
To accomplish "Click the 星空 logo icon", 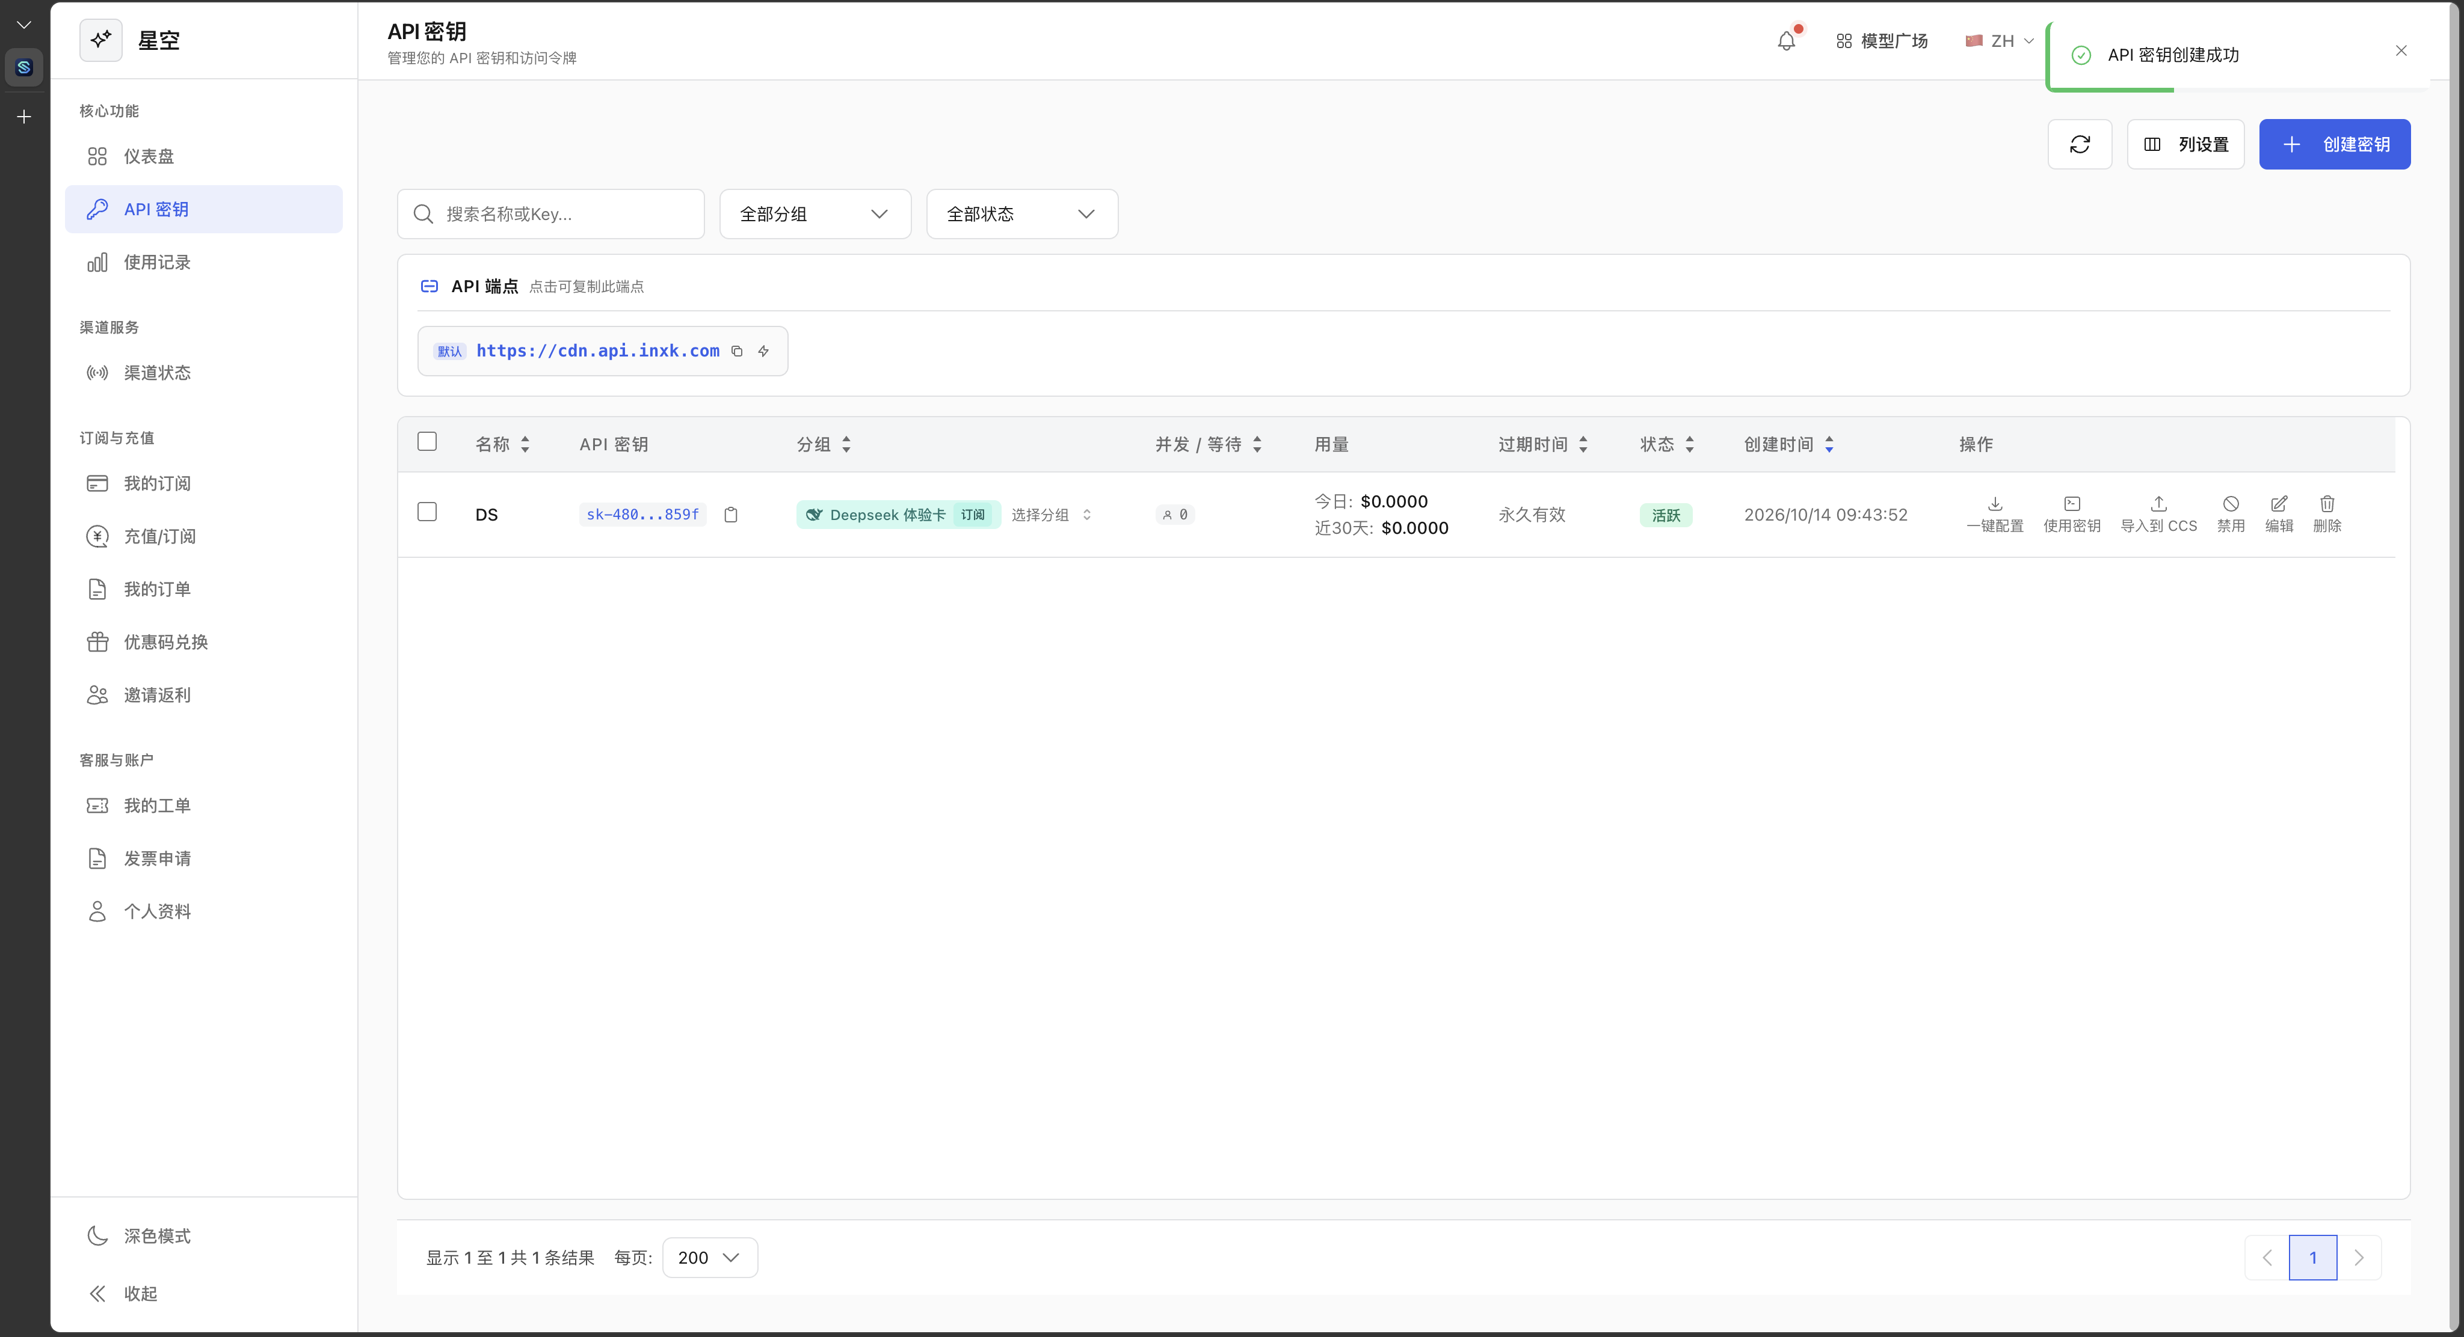I will pos(100,40).
